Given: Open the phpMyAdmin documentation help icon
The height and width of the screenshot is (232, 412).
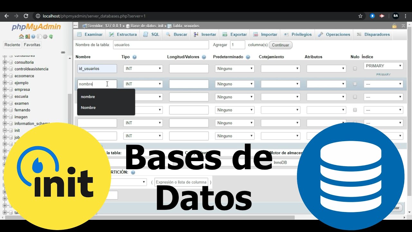Looking at the screenshot, I should click(33, 37).
